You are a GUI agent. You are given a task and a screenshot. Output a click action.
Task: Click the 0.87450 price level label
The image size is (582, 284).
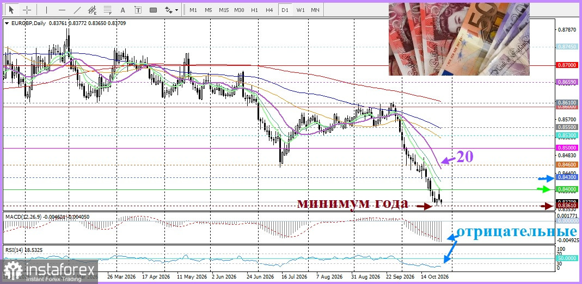[566, 47]
